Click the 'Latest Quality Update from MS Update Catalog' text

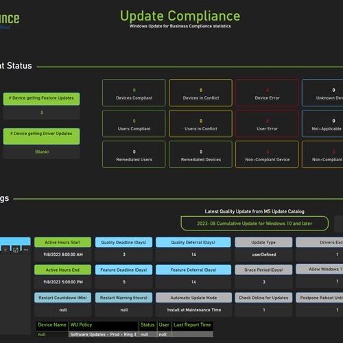coord(255,211)
